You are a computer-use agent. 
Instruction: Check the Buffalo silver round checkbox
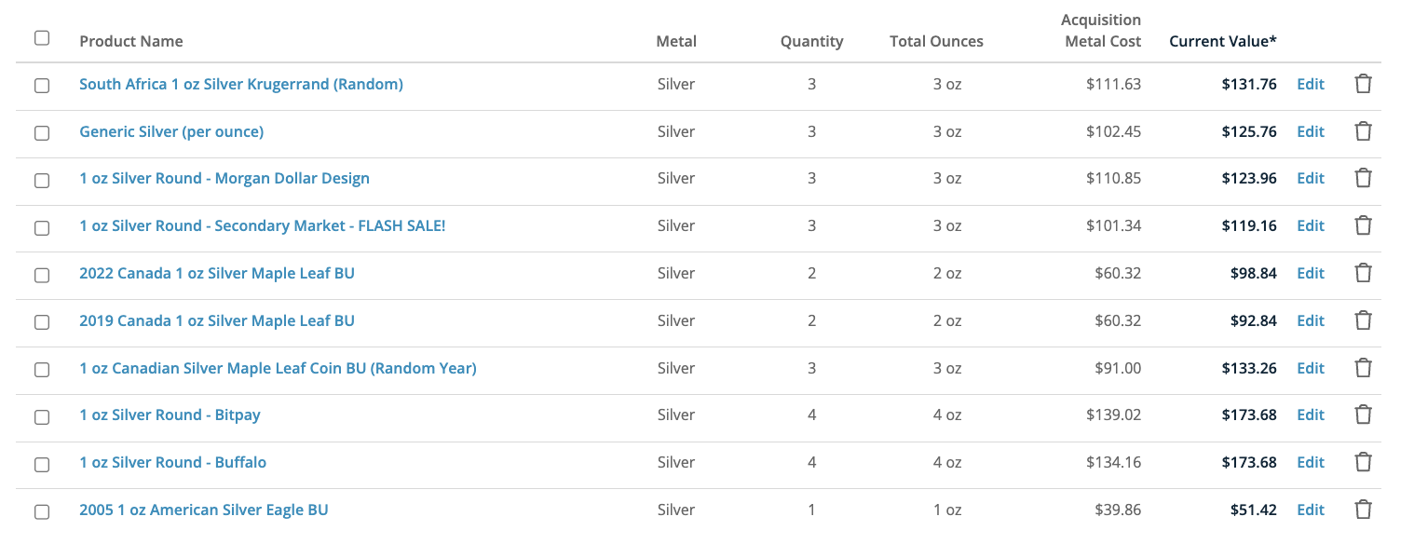click(42, 464)
